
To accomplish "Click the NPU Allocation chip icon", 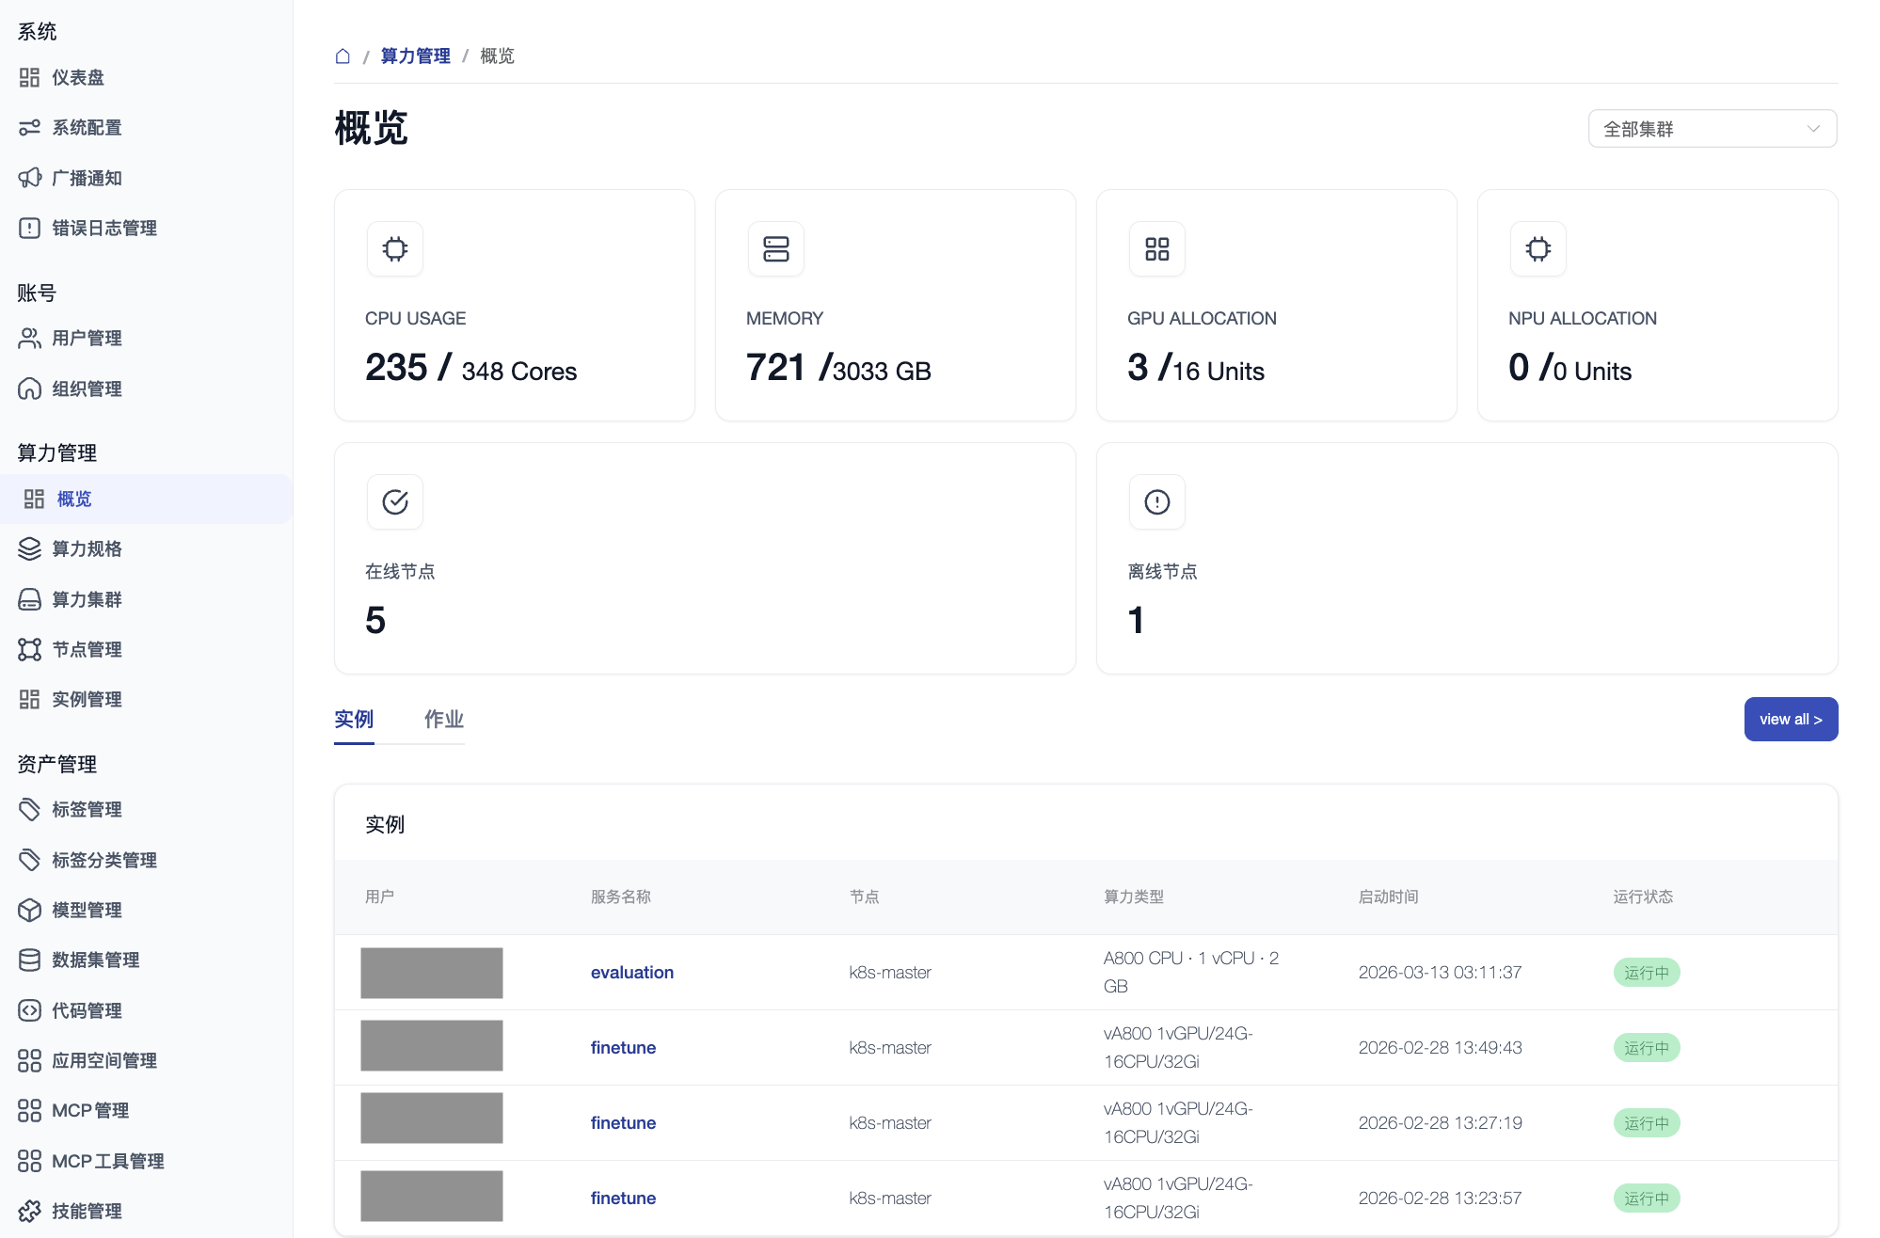I will 1538,249.
